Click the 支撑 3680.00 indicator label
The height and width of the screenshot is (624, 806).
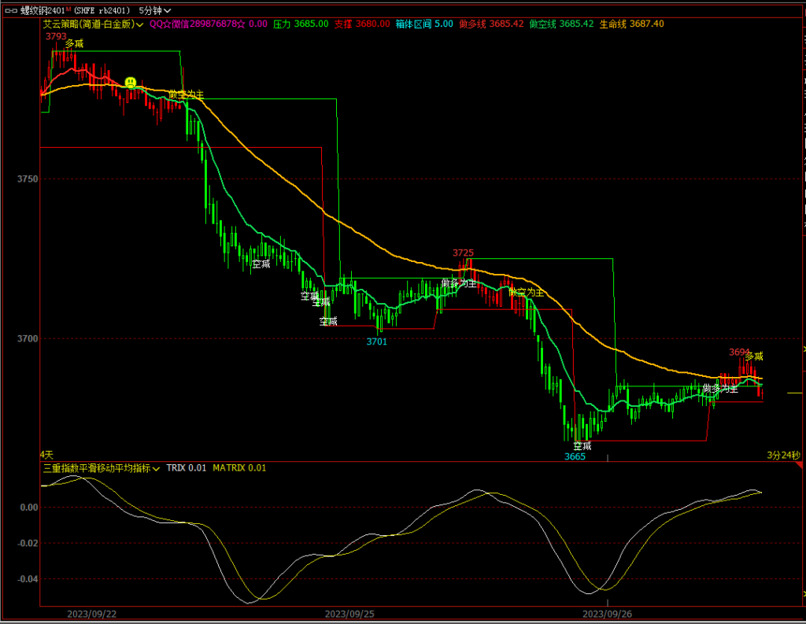pyautogui.click(x=361, y=24)
